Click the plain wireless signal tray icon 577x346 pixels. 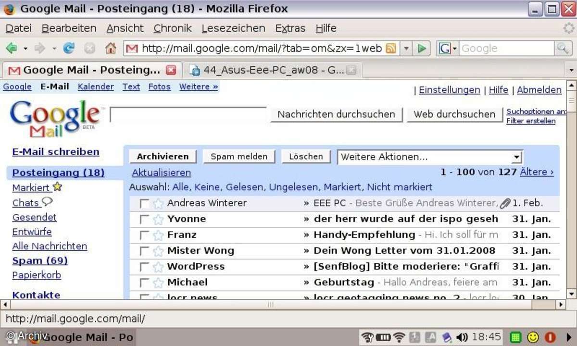tap(399, 337)
